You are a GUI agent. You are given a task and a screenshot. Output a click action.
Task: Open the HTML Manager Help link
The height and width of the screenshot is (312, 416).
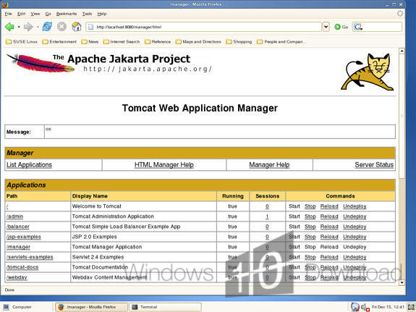point(164,165)
